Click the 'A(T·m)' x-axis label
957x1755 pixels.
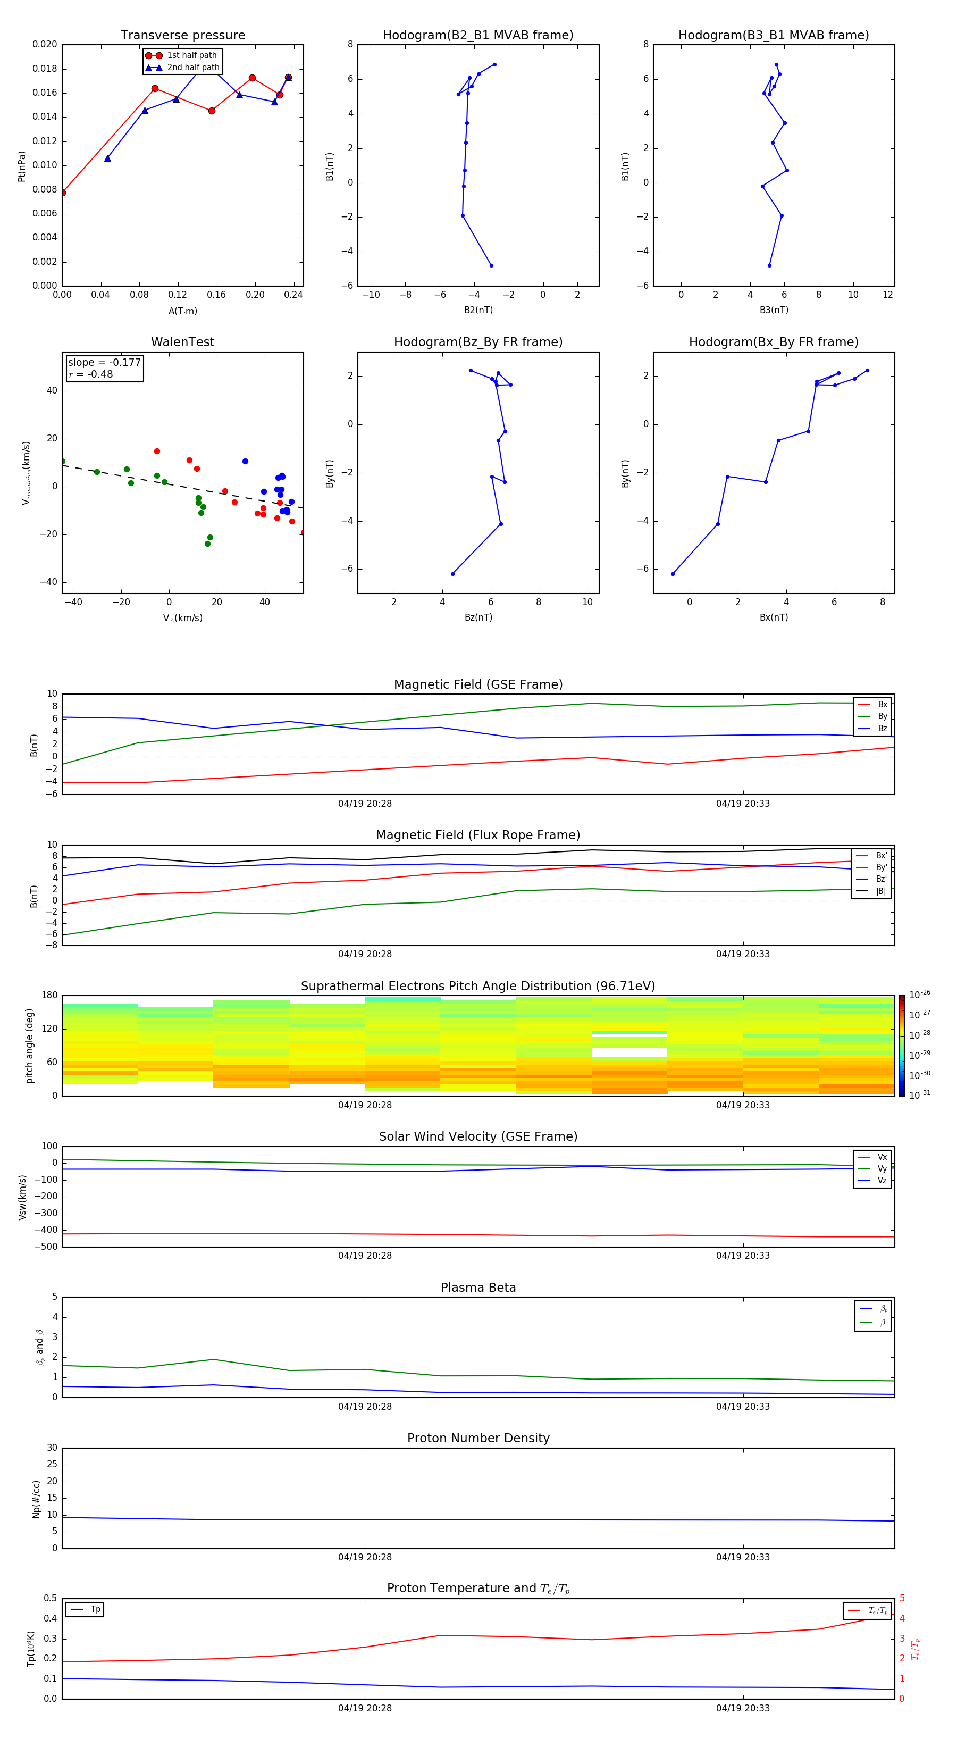pyautogui.click(x=182, y=311)
